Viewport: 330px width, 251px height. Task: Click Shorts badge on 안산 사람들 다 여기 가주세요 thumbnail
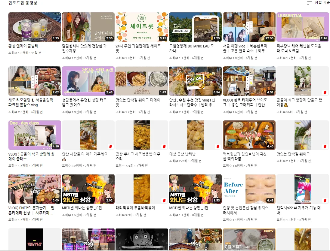(110, 147)
